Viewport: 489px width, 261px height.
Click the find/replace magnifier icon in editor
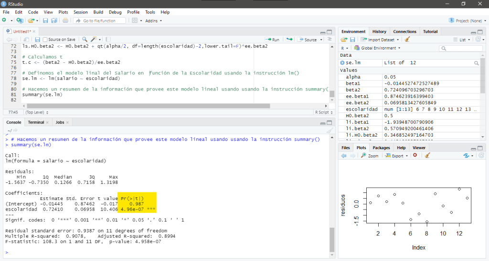(x=85, y=40)
